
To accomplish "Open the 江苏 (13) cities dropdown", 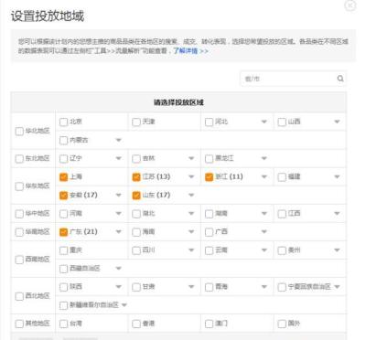I will [x=191, y=177].
